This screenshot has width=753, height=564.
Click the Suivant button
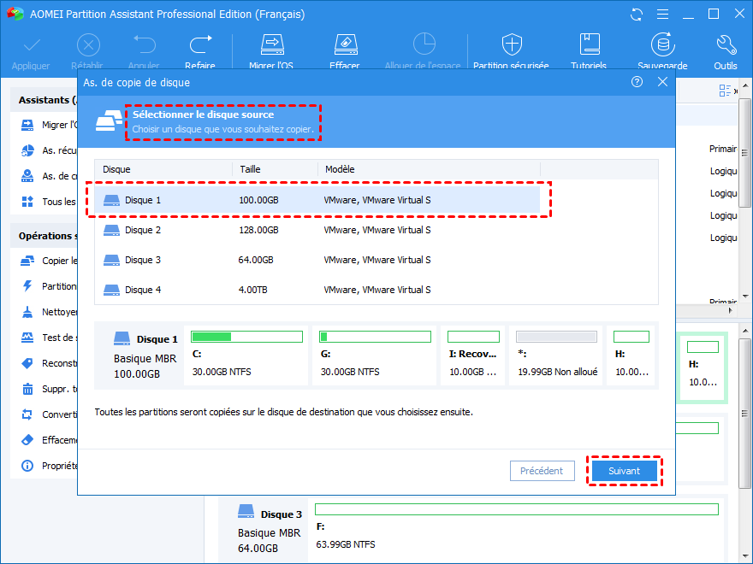[625, 471]
